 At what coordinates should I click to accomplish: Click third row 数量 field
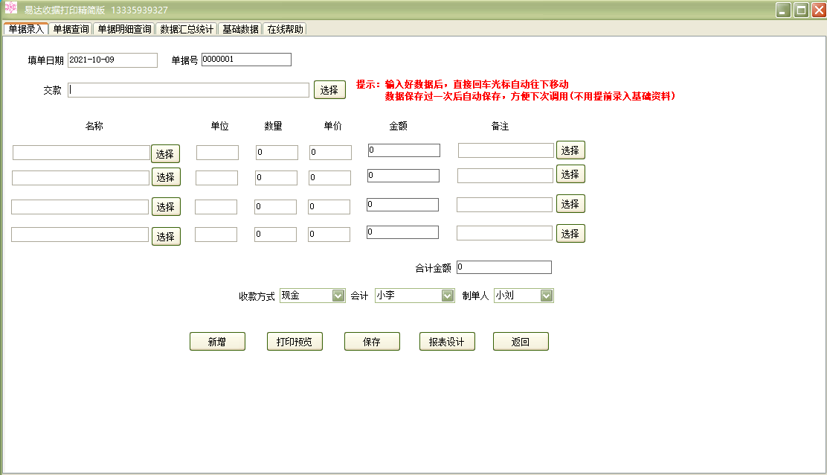[275, 207]
